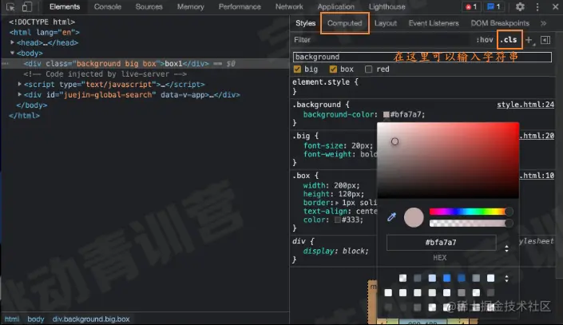Click the body breadcrumb
Screen dimensions: 563x325
click(36, 319)
